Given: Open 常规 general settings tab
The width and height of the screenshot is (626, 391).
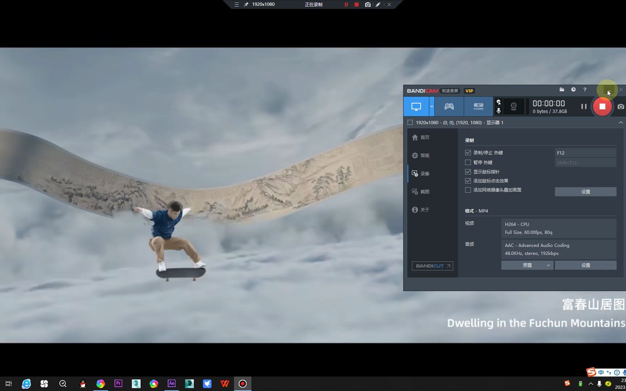Looking at the screenshot, I should [421, 156].
